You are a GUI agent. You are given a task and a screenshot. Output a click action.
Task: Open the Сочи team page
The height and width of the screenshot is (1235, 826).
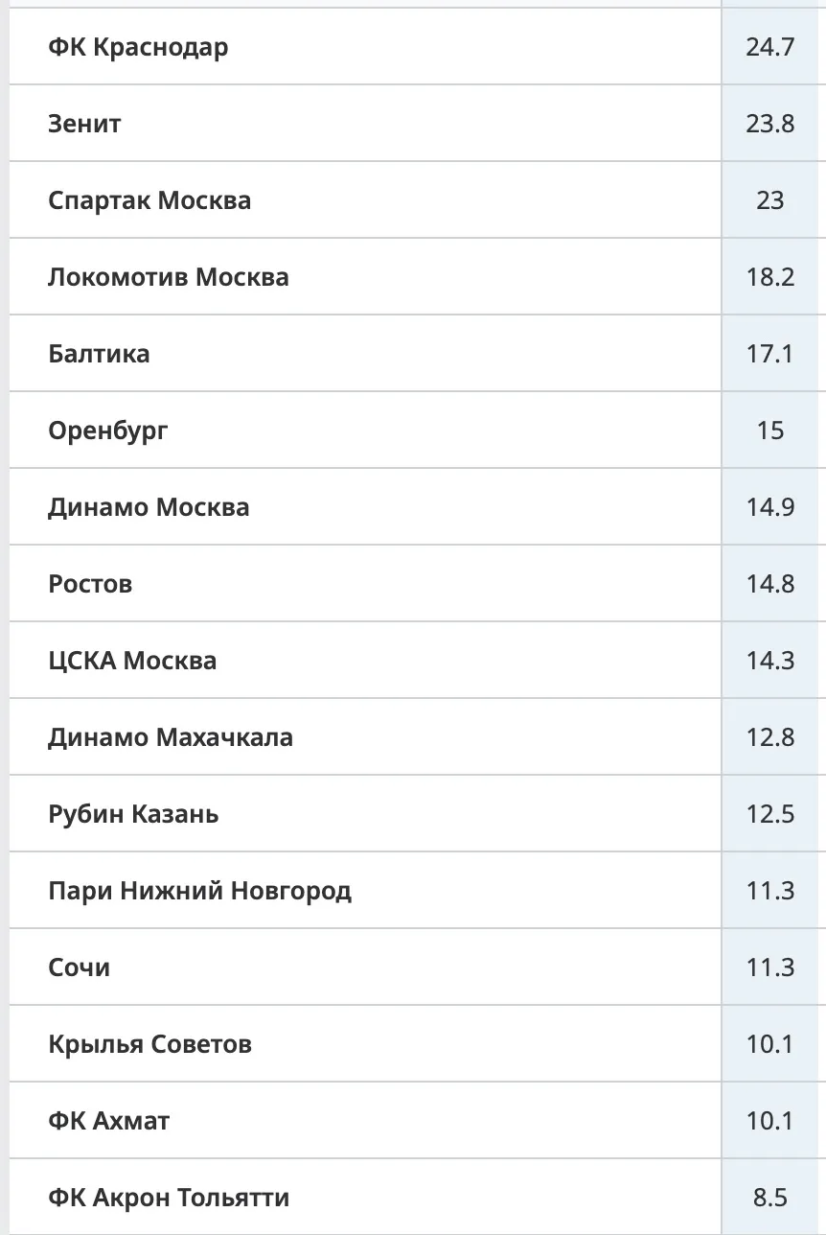[79, 967]
